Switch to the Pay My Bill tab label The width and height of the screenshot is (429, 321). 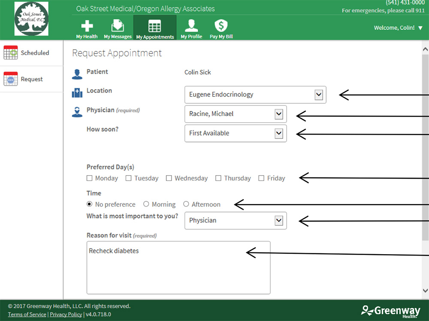tap(221, 36)
